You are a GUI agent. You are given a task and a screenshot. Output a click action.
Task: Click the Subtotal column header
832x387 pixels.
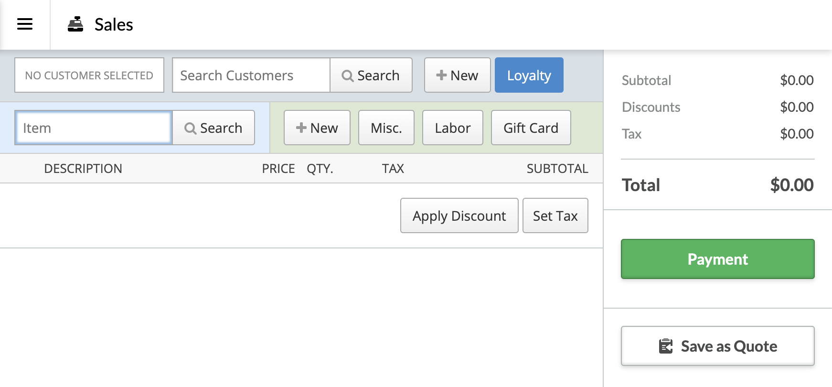click(x=557, y=168)
